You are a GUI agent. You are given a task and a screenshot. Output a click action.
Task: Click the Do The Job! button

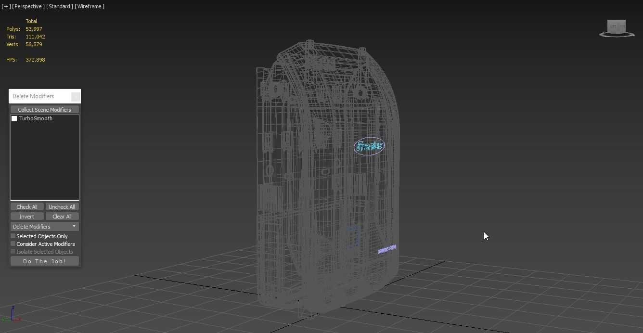(45, 261)
